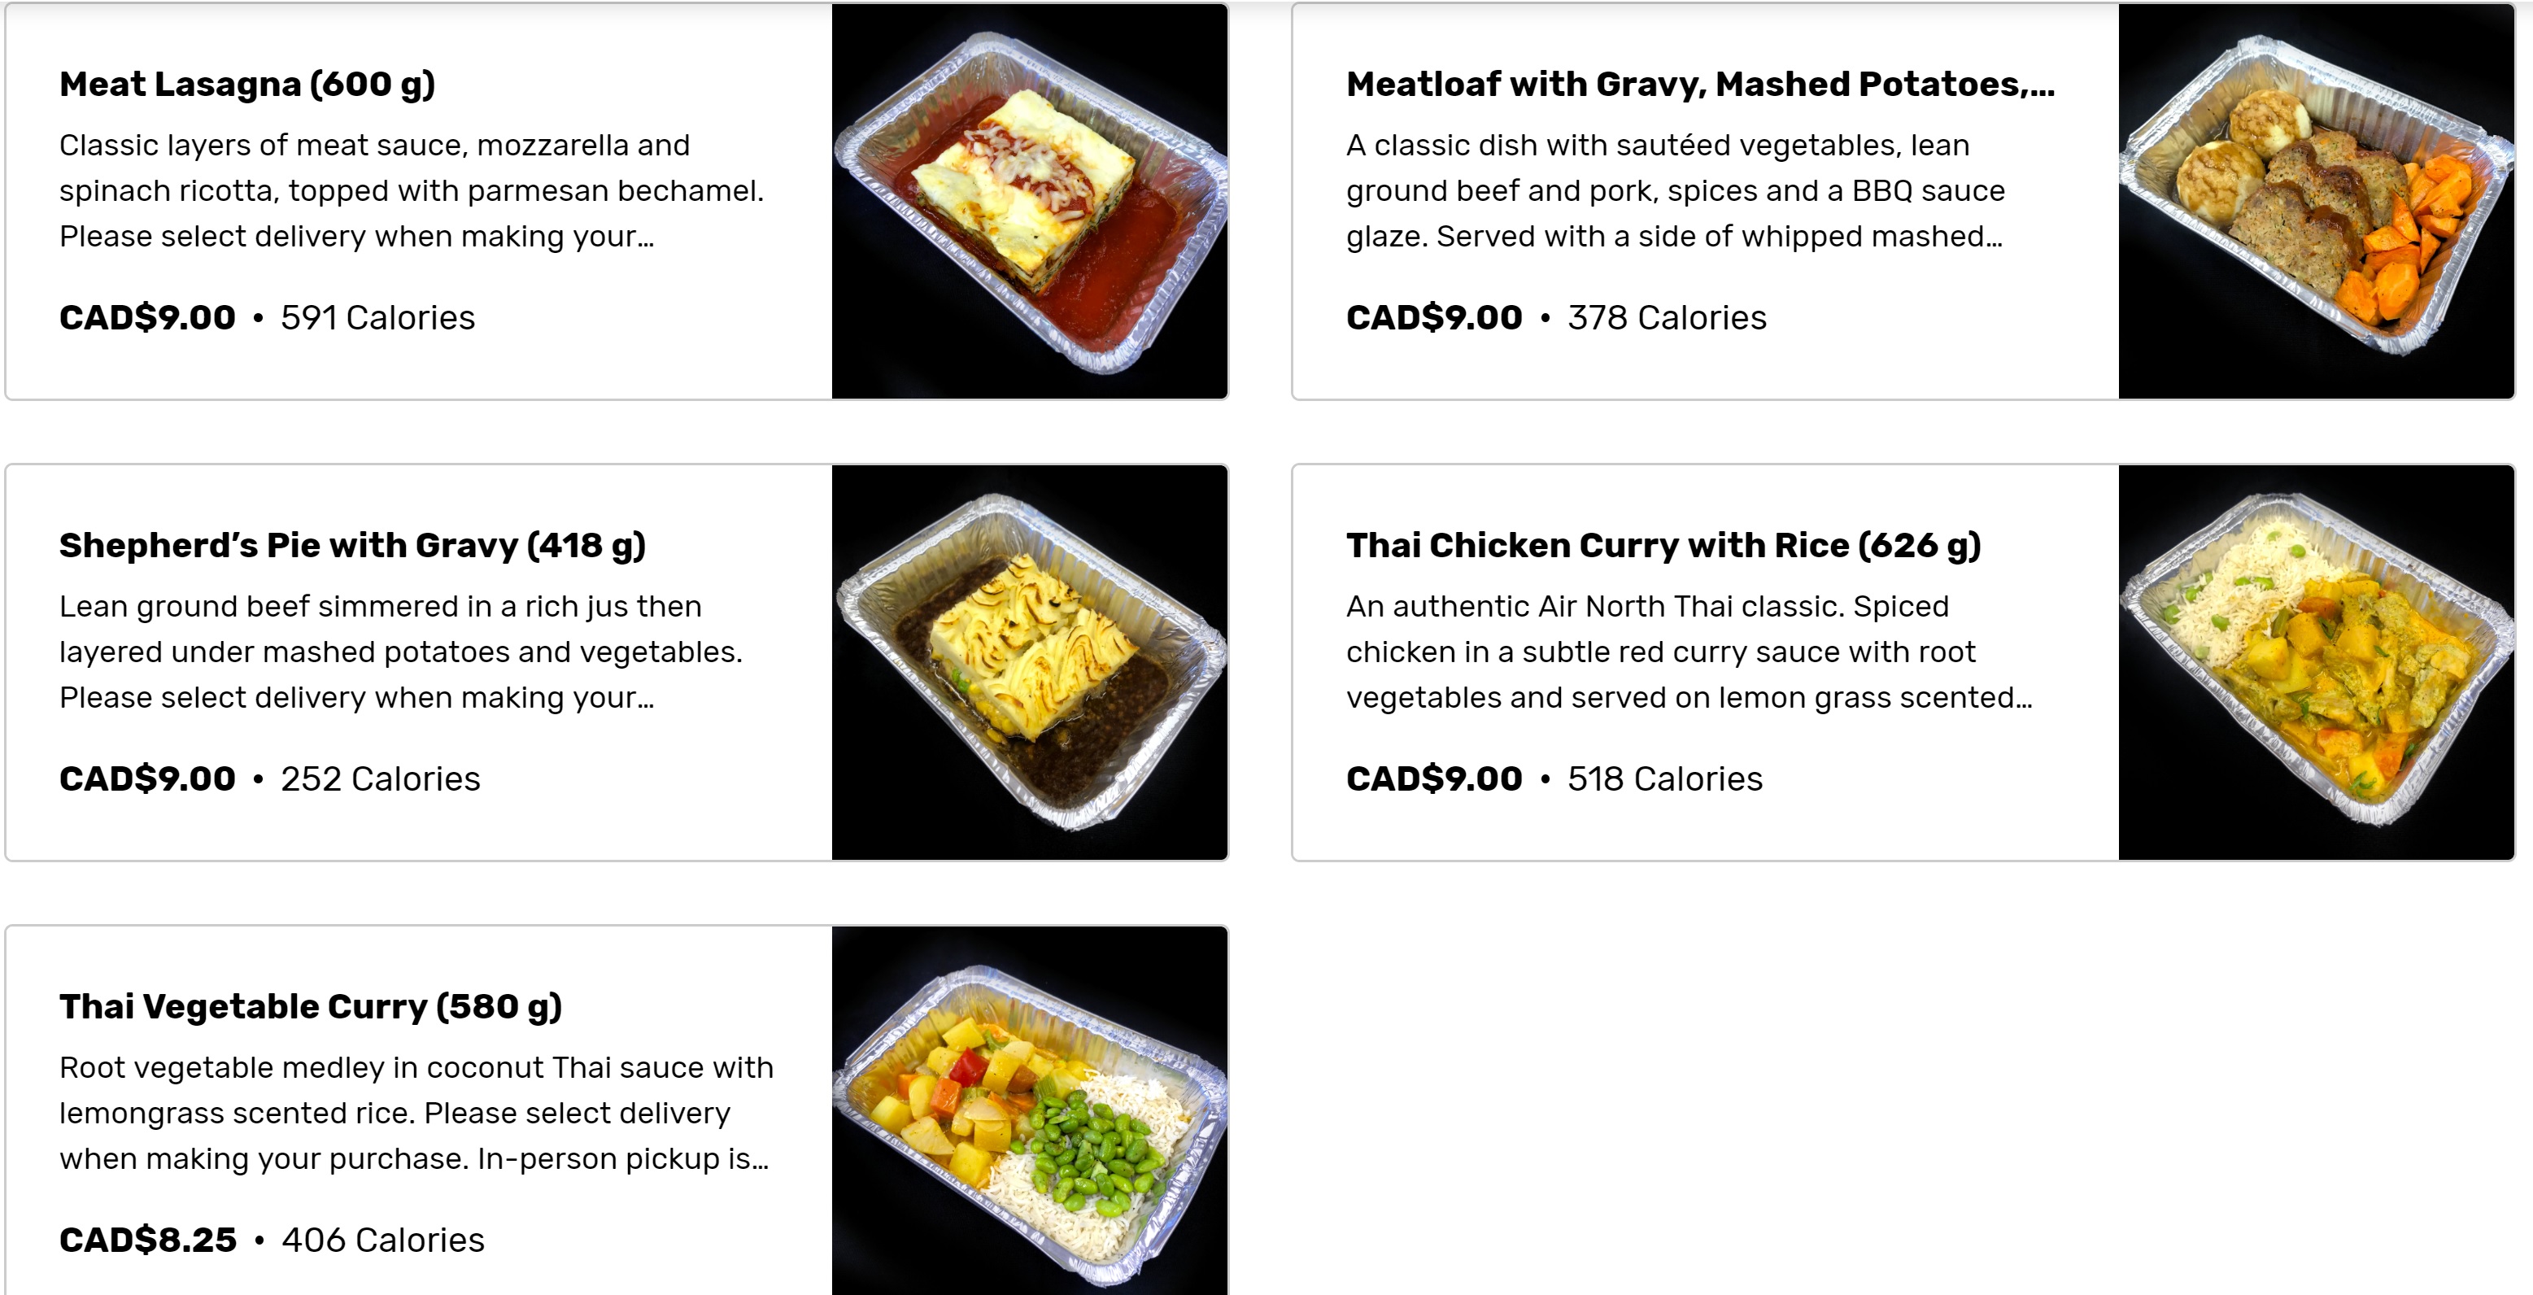Image resolution: width=2533 pixels, height=1295 pixels.
Task: Click the 591 Calories label
Action: coord(378,317)
